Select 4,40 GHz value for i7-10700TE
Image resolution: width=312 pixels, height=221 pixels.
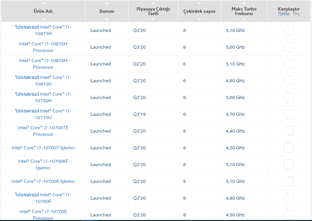(x=235, y=131)
